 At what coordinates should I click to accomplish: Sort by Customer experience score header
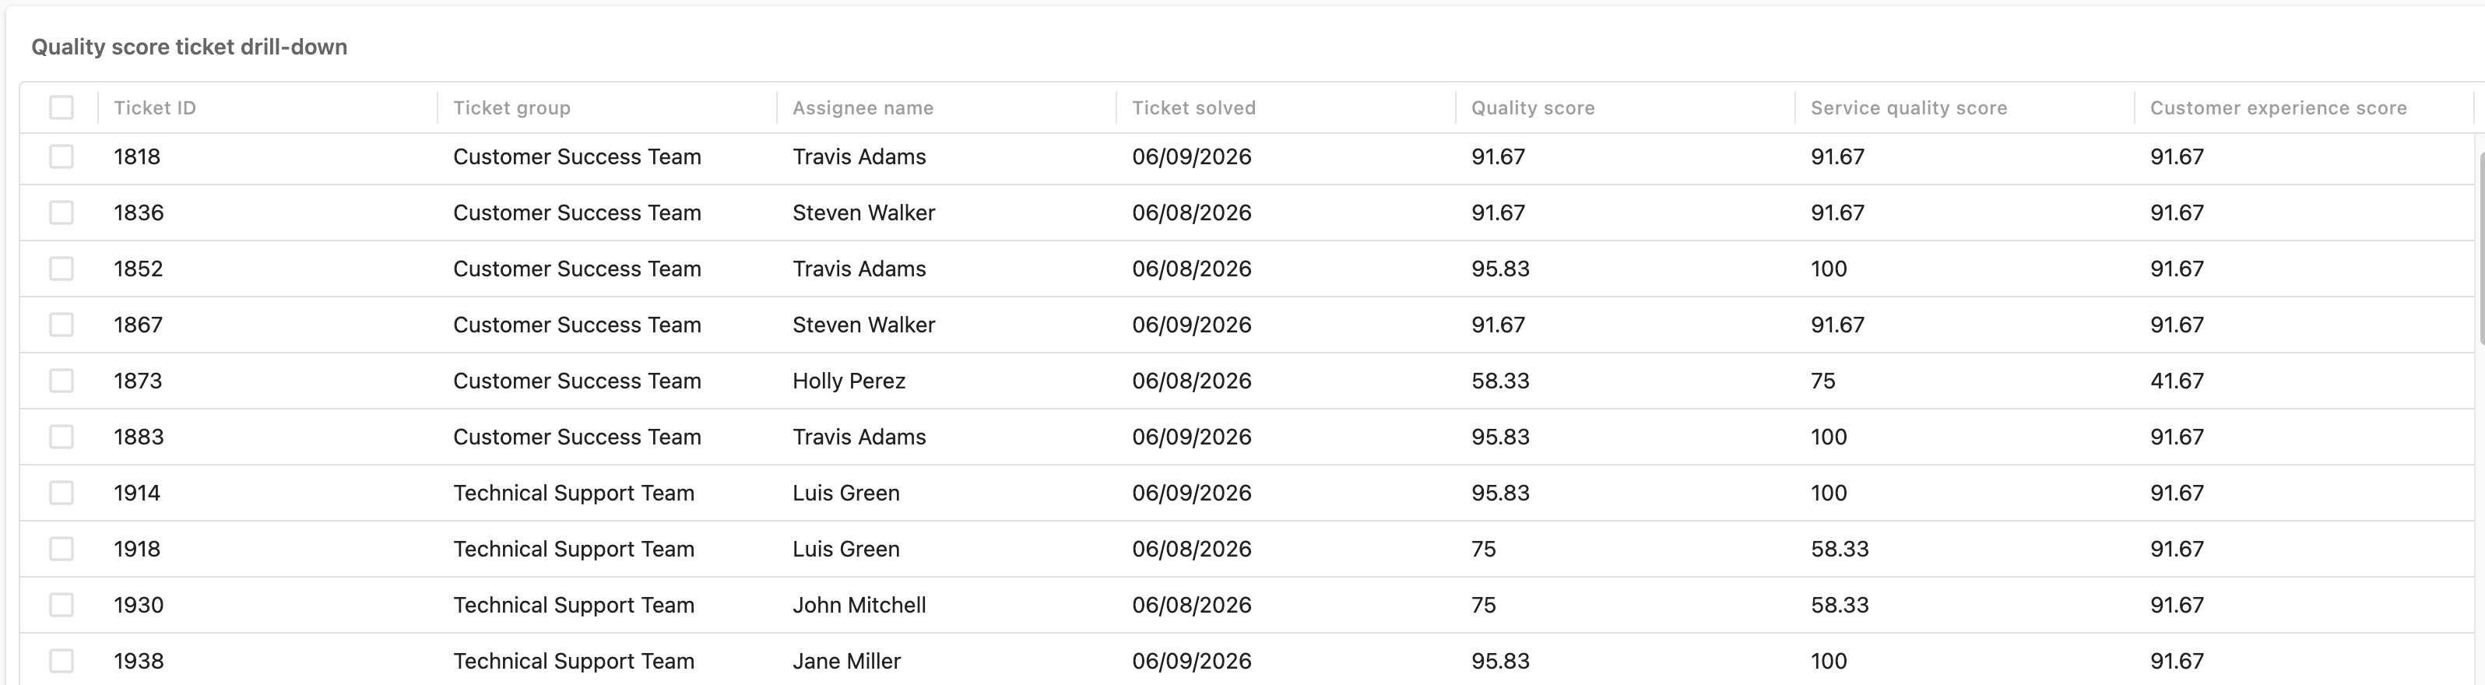pos(2278,108)
